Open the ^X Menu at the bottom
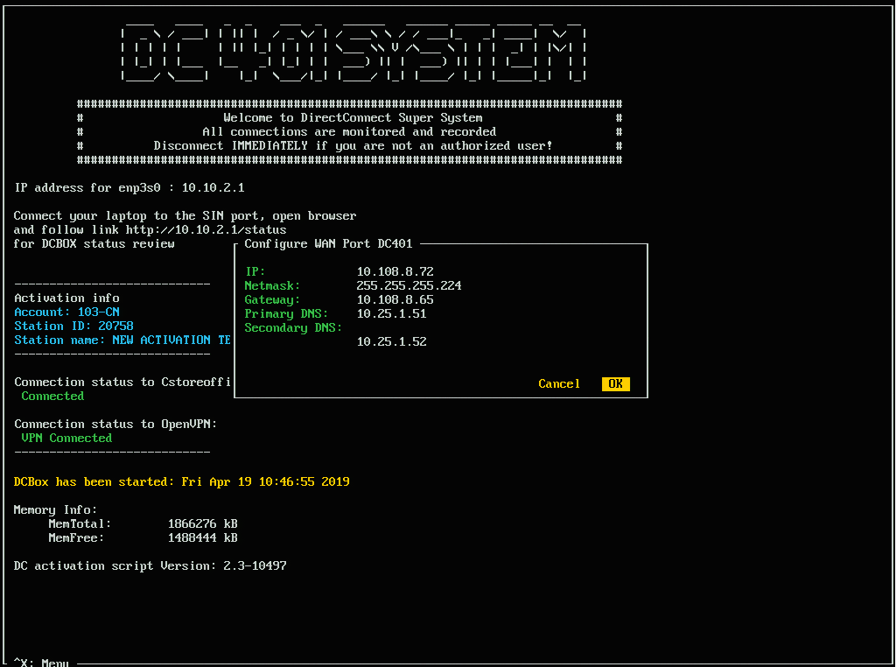The image size is (896, 667). click(41, 662)
